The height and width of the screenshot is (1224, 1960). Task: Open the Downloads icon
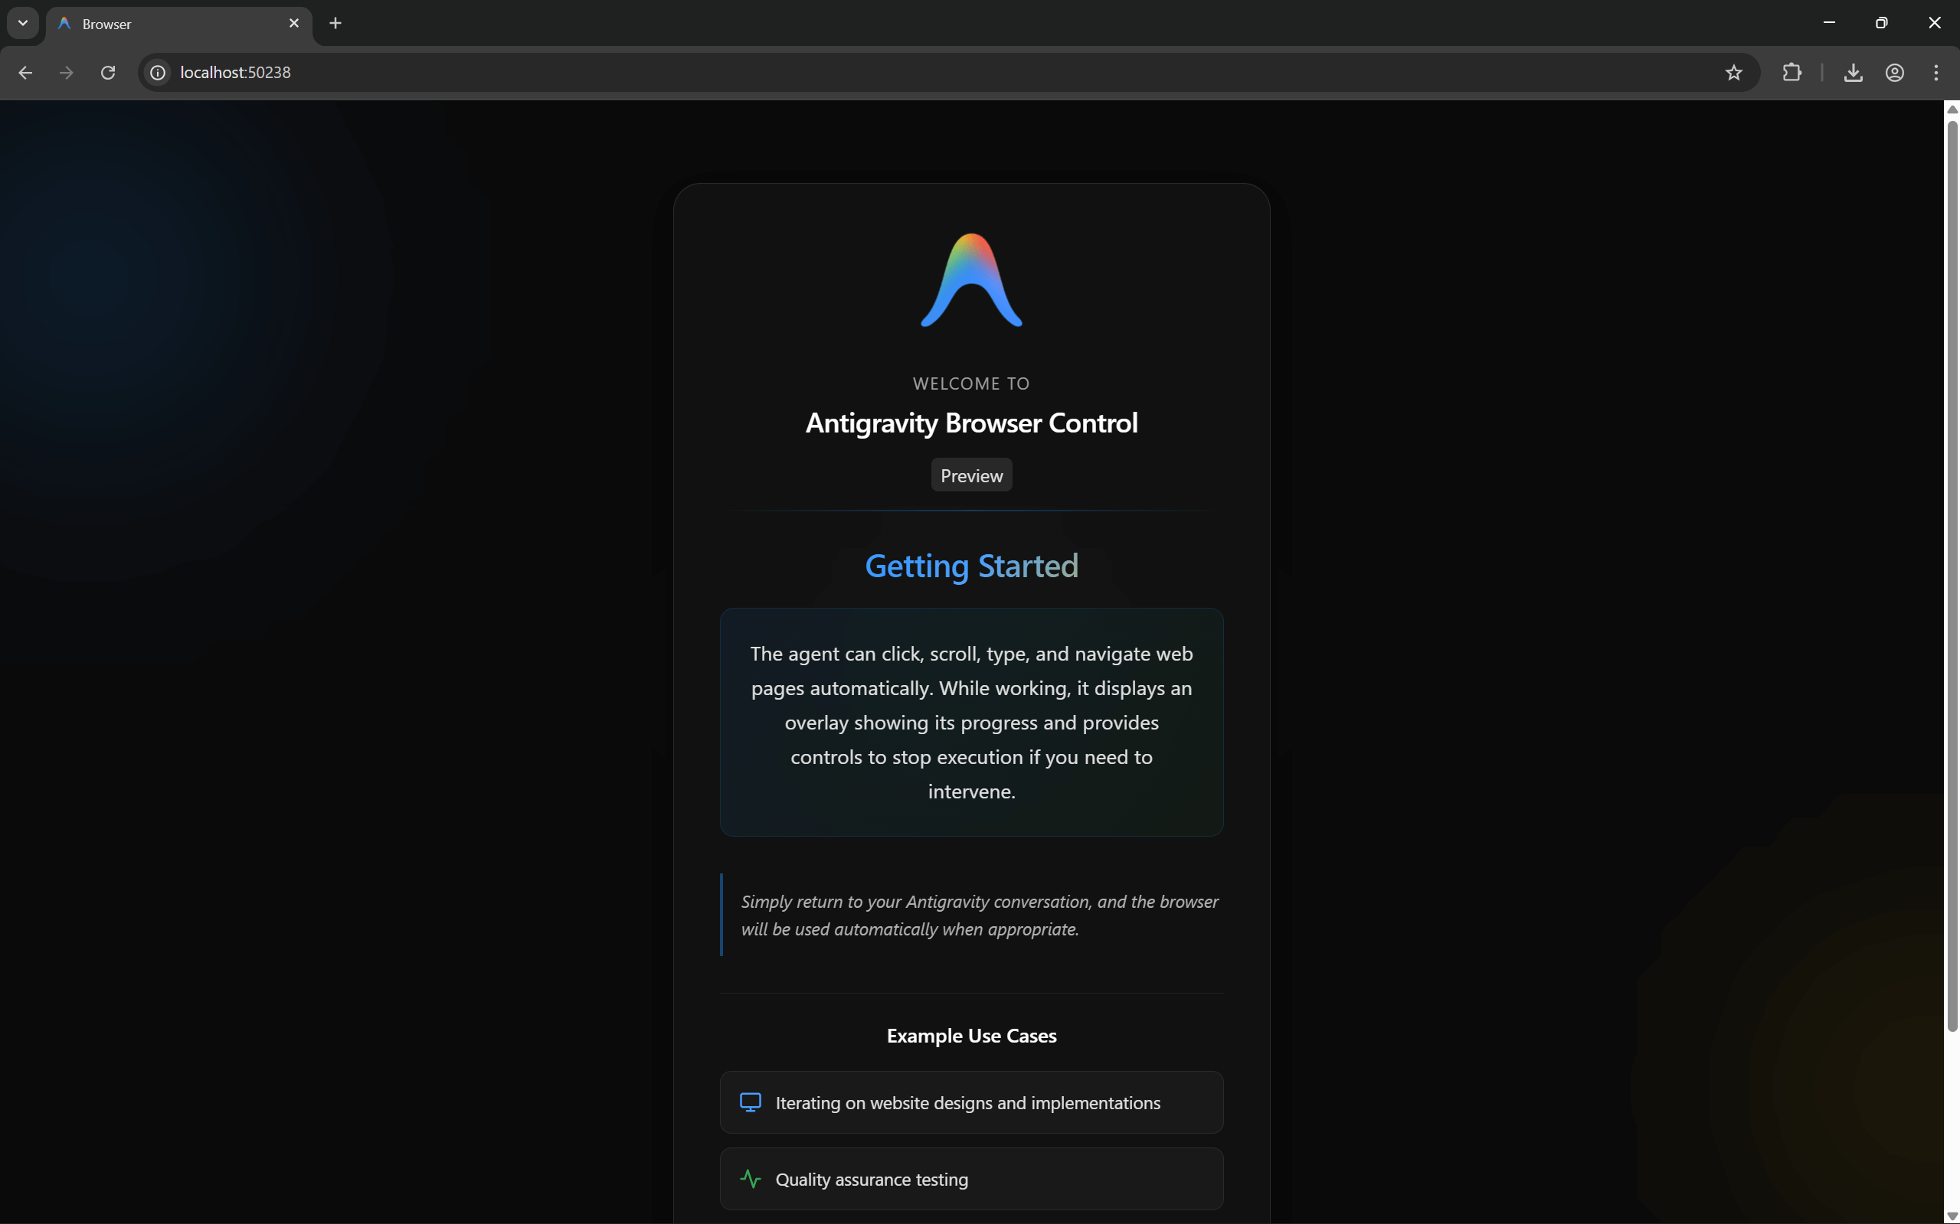[x=1853, y=73]
